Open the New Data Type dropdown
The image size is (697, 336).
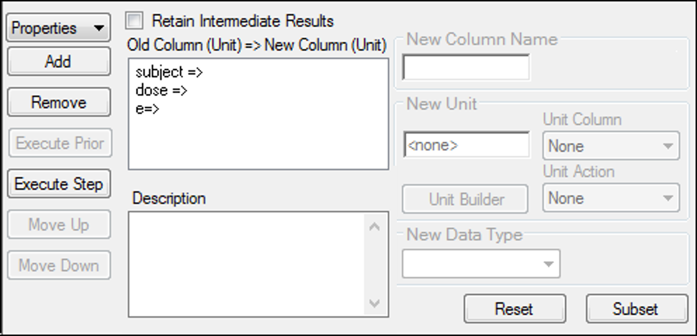[x=481, y=264]
